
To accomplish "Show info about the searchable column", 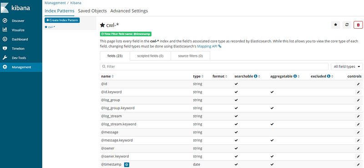I will (256, 76).
